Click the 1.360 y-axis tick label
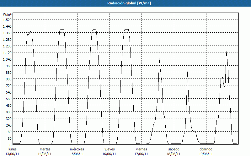This screenshot has width=251, height=157. [x=7, y=33]
